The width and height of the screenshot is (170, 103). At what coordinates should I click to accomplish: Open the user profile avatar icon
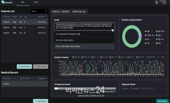[x=157, y=2]
